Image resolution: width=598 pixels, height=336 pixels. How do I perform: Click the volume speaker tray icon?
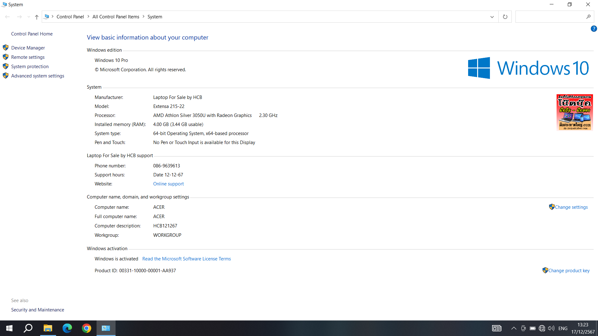pyautogui.click(x=551, y=328)
